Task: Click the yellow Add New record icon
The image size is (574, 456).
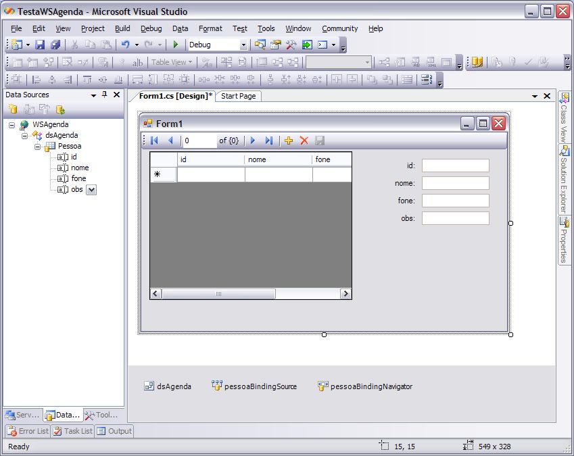Action: point(289,141)
